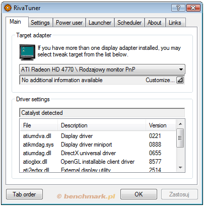This screenshot has height=206, width=204.
Task: Click the monitor icon in Target adapter
Action: click(27, 52)
